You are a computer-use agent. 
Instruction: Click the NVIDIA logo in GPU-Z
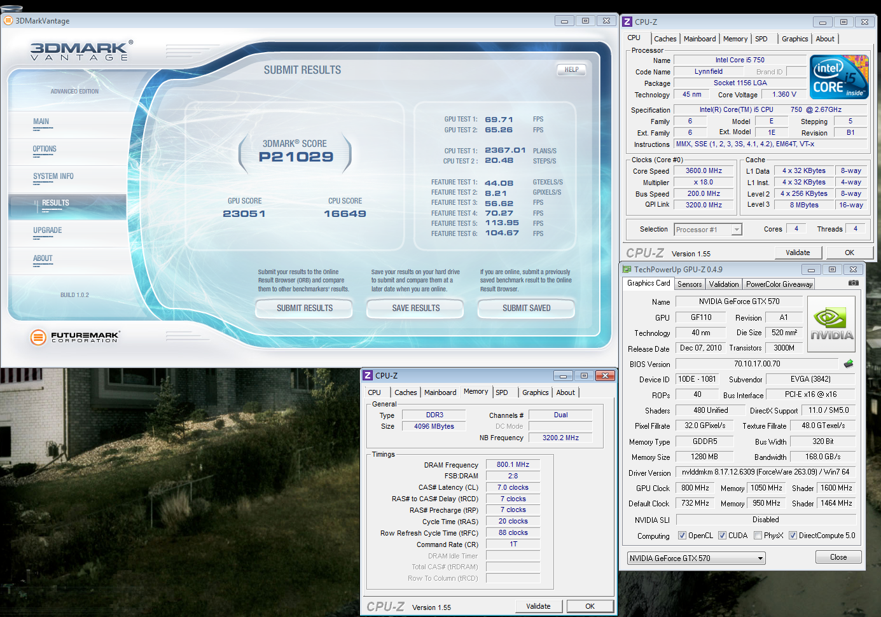coord(831,324)
